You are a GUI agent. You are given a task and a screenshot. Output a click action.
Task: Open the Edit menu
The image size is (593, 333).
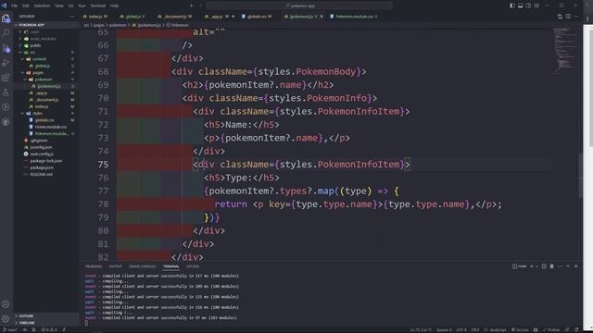(25, 6)
